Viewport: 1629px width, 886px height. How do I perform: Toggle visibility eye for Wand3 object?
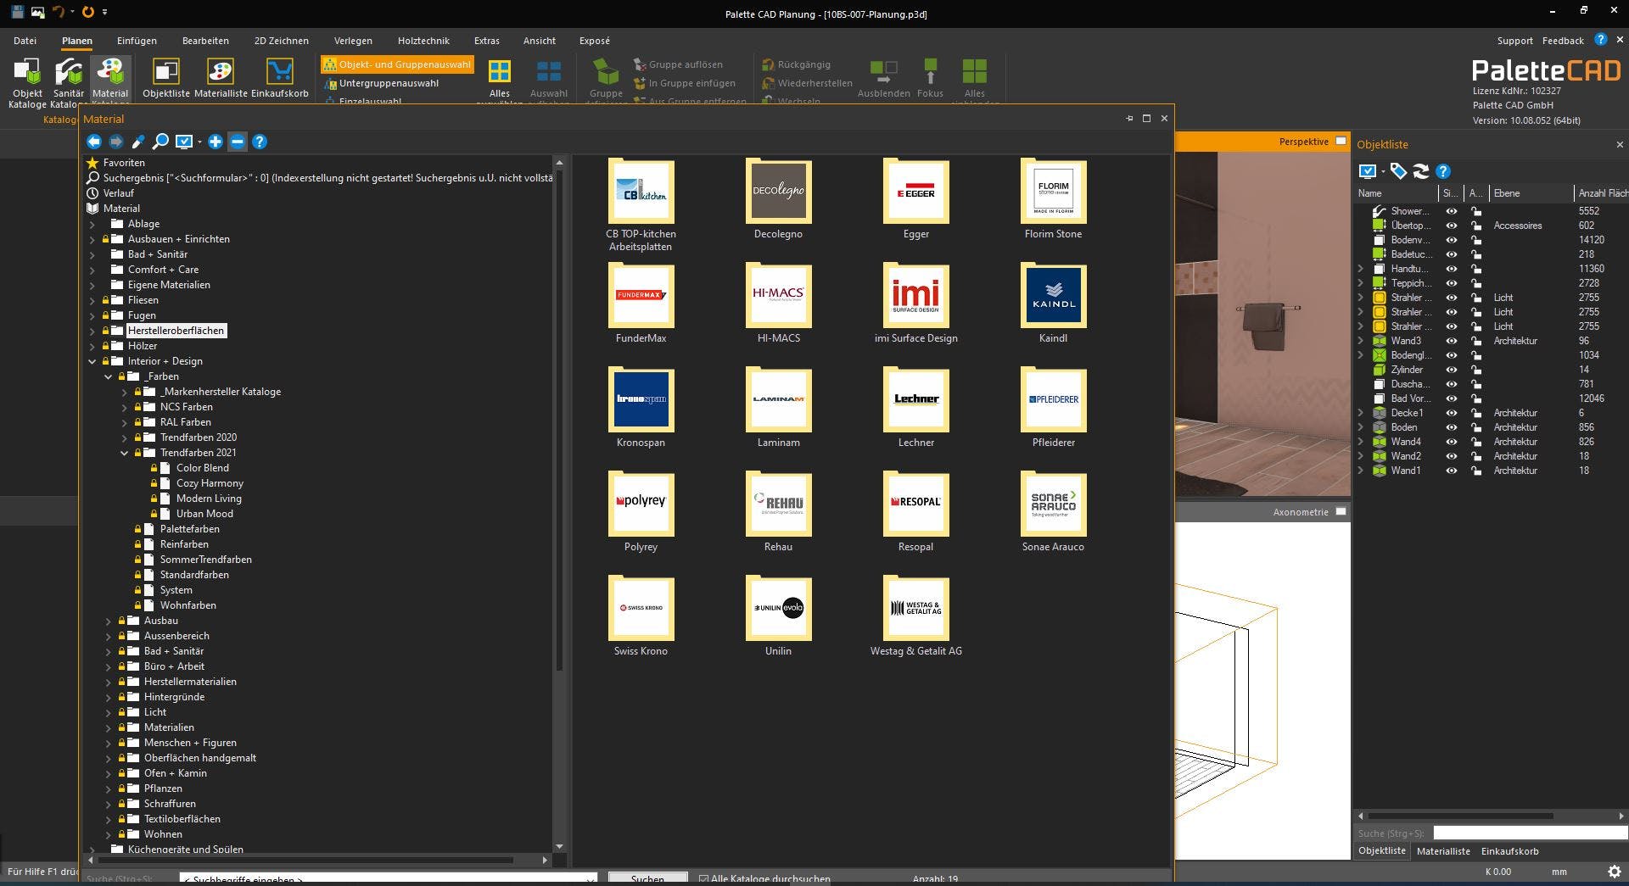(x=1452, y=341)
